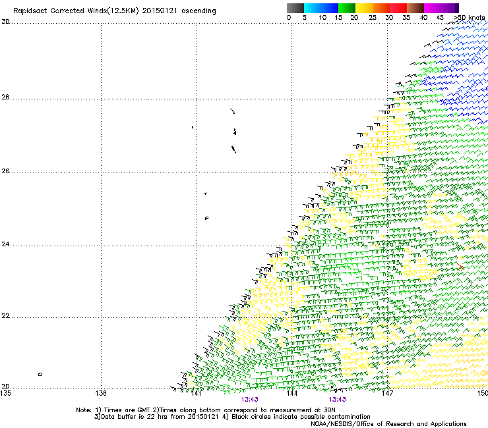Viewport: 488px width, 428px height.
Task: Click the longitude label '147'
Action: tap(388, 393)
